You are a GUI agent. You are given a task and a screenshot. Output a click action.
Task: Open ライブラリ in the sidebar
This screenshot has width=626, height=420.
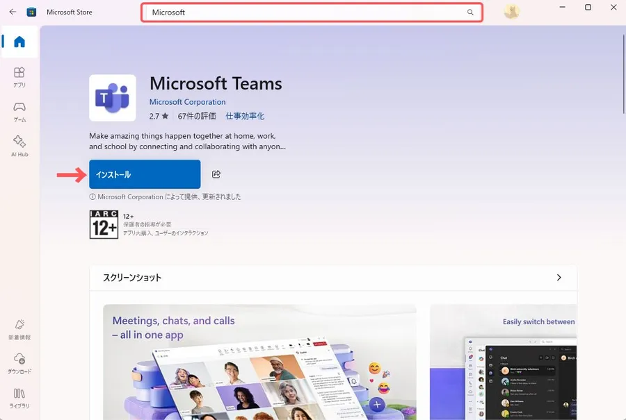[x=19, y=398]
